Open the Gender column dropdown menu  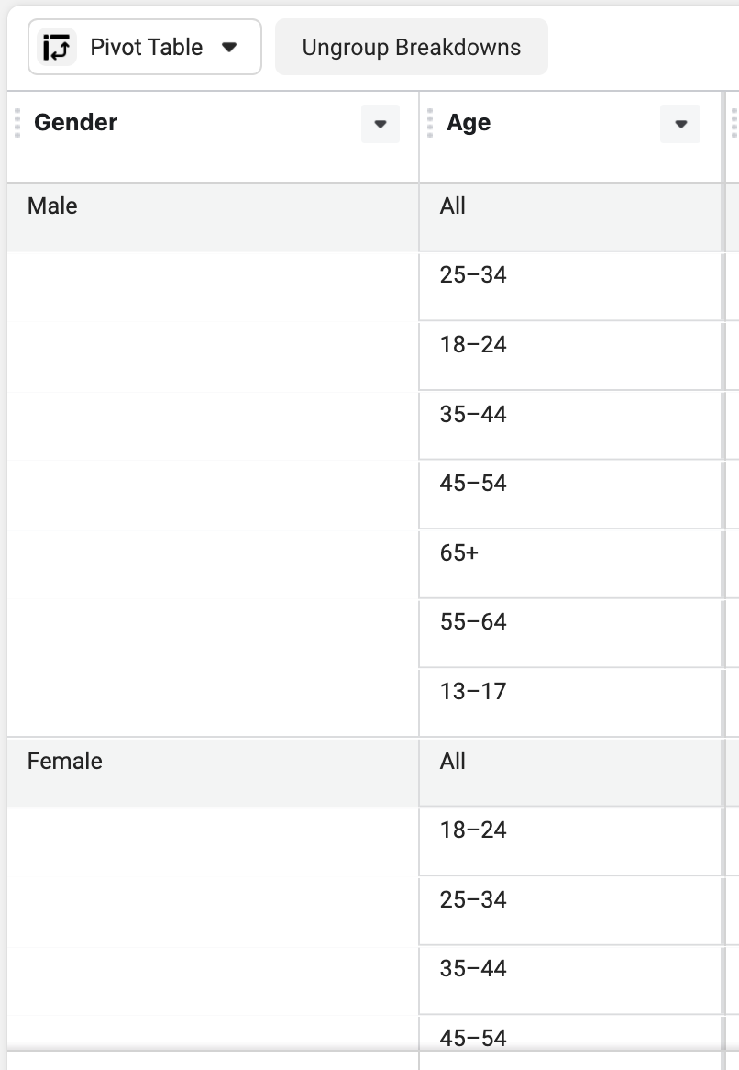coord(381,124)
